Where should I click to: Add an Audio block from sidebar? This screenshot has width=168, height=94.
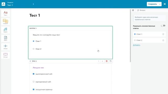click(6, 30)
